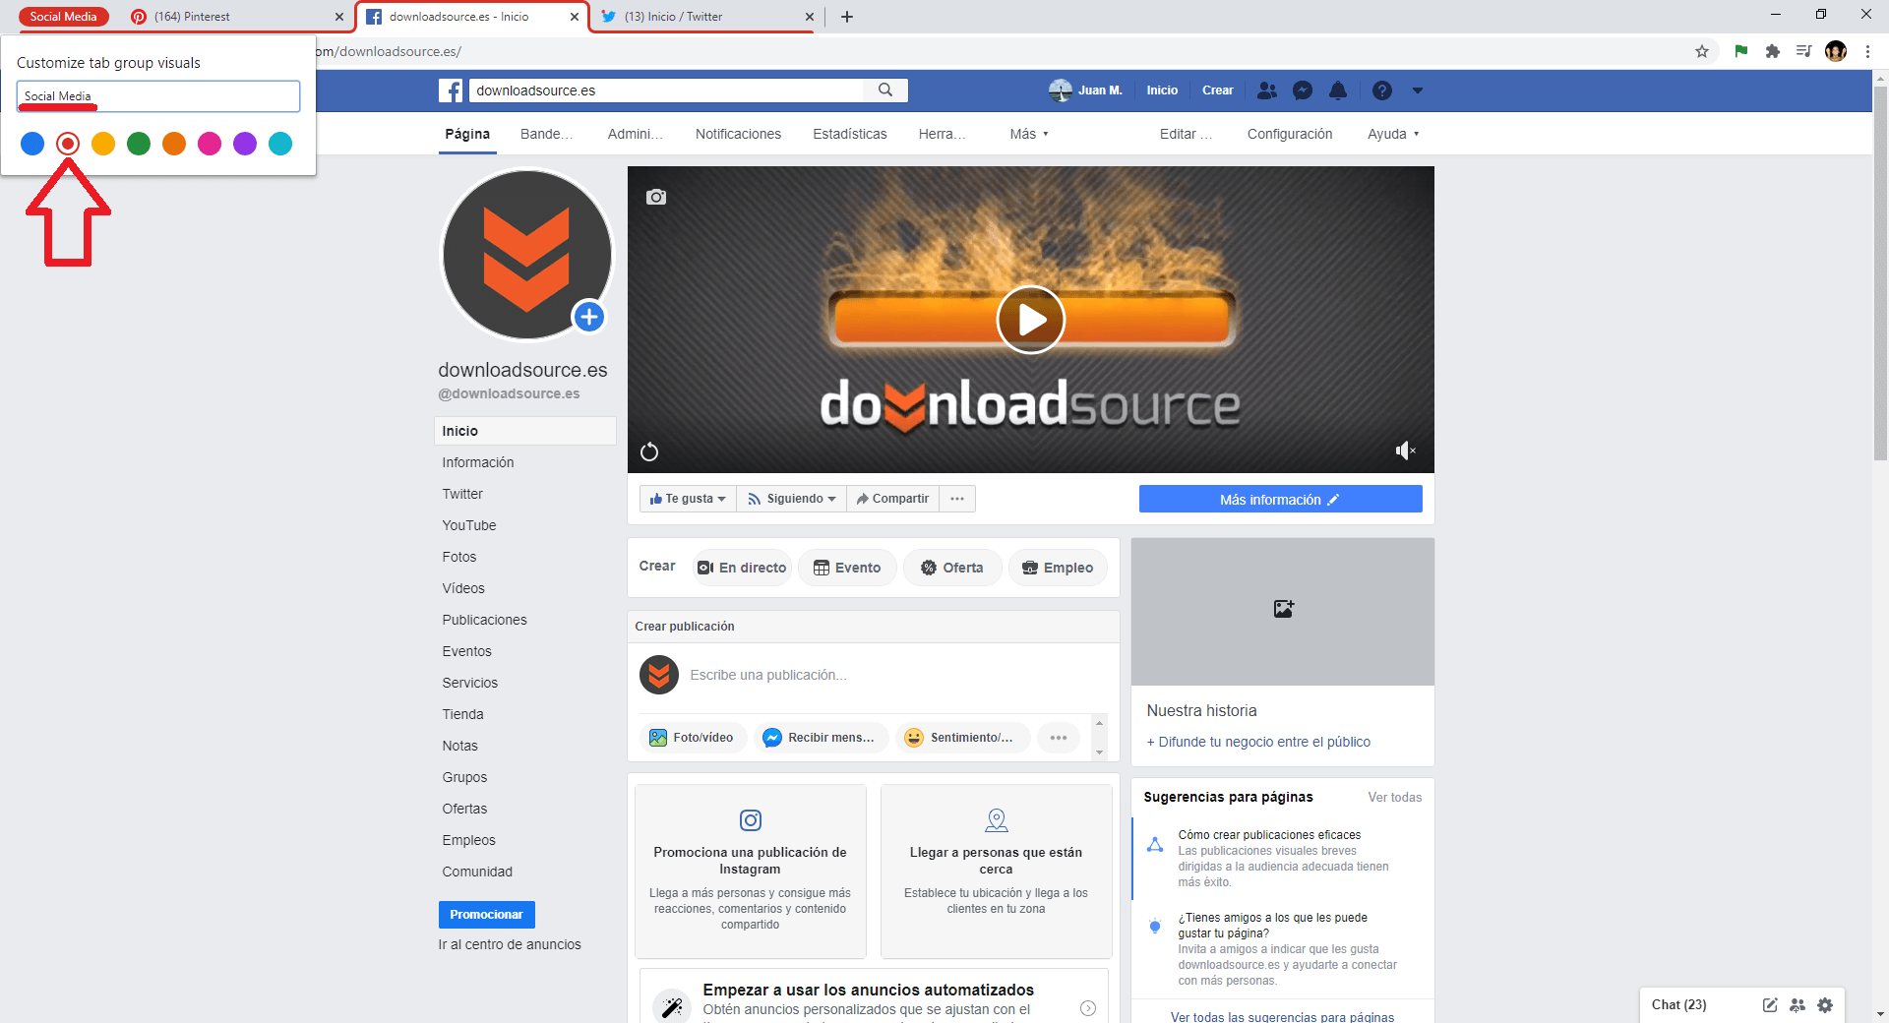Open the account dropdown arrow in Facebook bar
Screen dimensions: 1889x1023
[1418, 90]
